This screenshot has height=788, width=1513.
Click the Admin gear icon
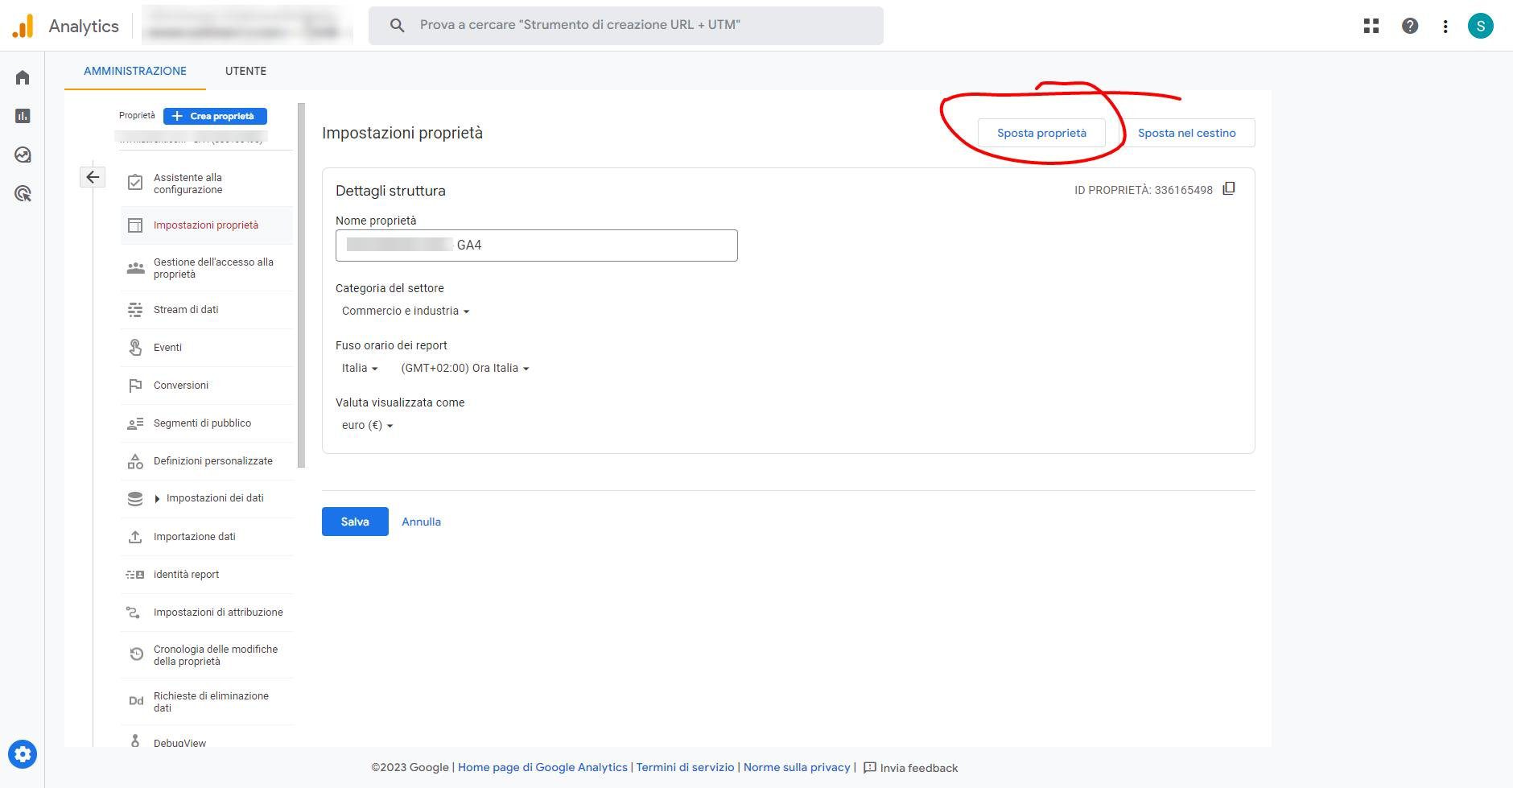coord(23,754)
